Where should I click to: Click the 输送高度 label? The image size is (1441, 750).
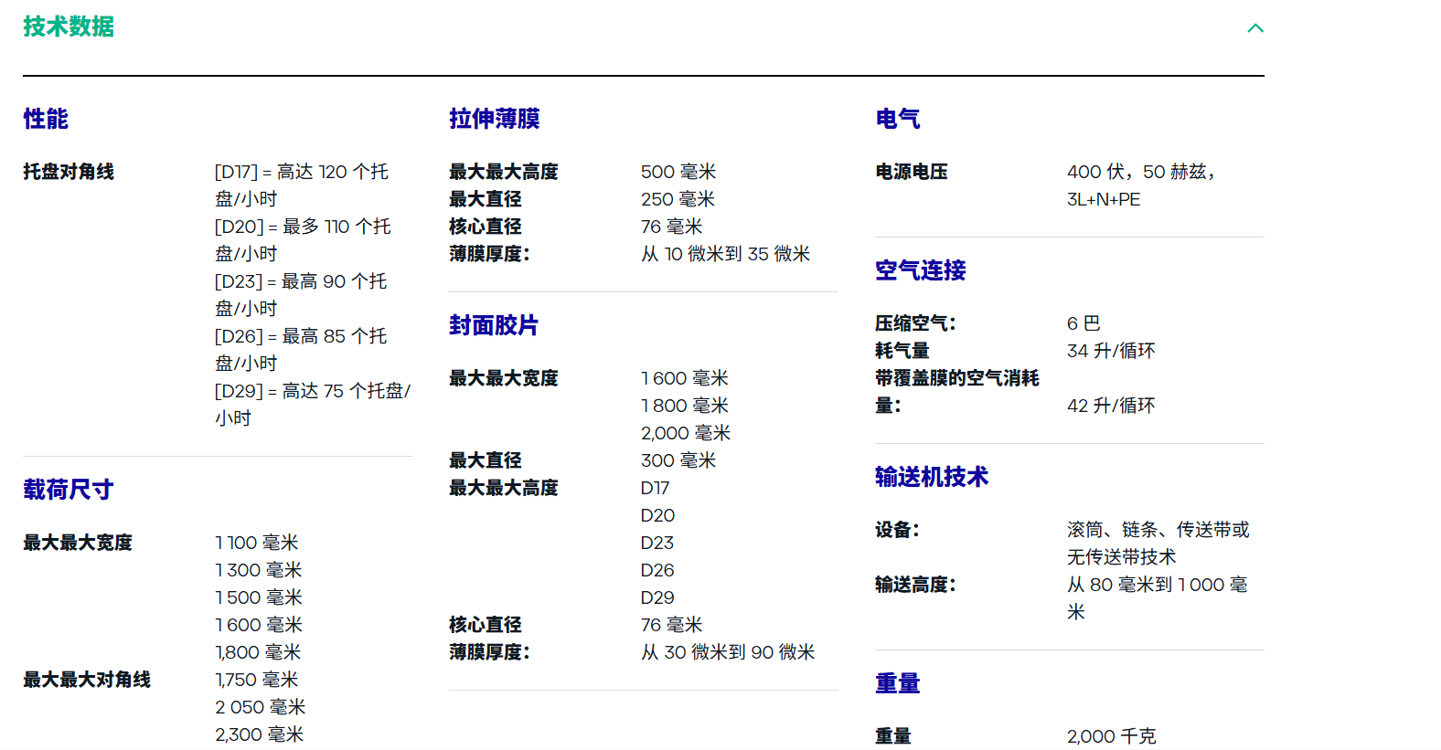pyautogui.click(x=914, y=585)
